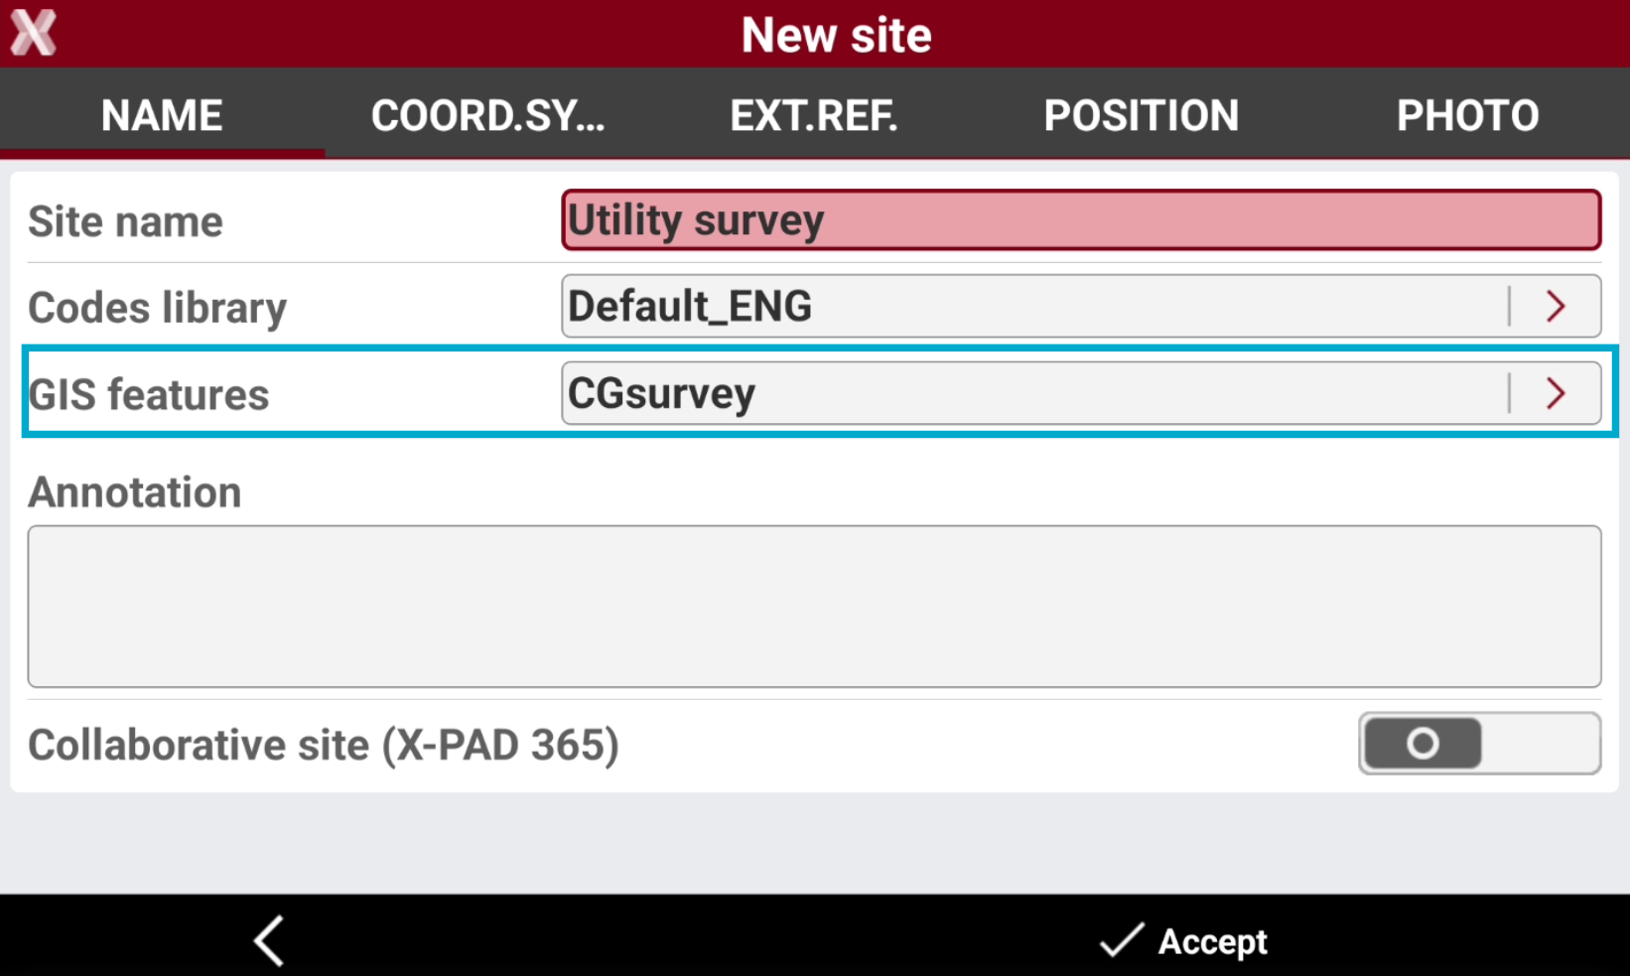This screenshot has width=1630, height=976.
Task: Open the PHOTO tab
Action: coord(1467,115)
